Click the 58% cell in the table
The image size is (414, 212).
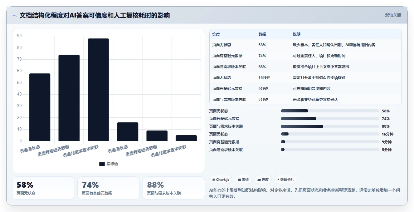262,45
